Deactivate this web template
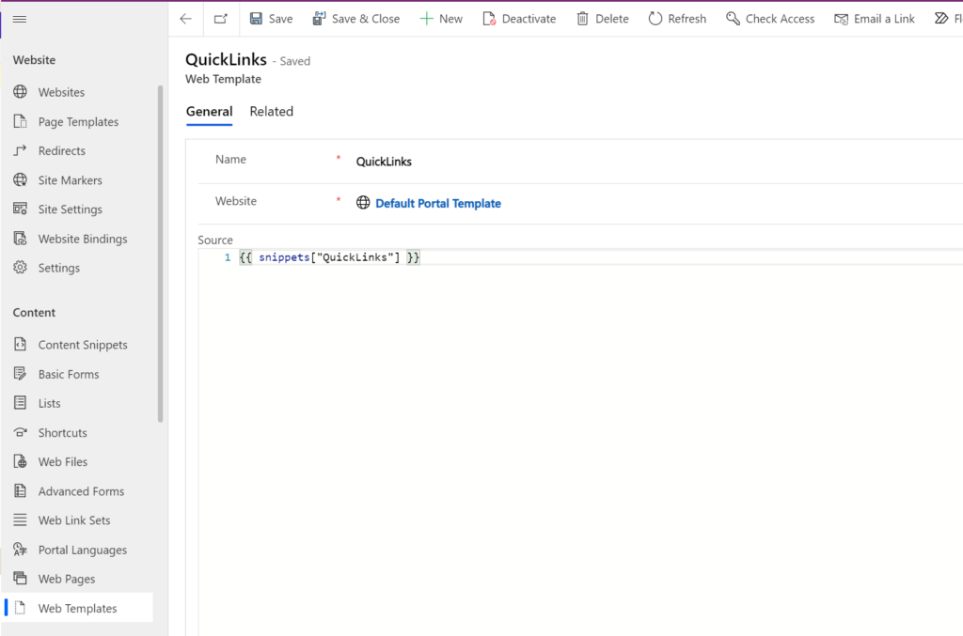This screenshot has width=963, height=636. click(x=519, y=19)
